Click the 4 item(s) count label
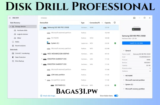This screenshot has height=105, width=160. pyautogui.click(x=44, y=18)
